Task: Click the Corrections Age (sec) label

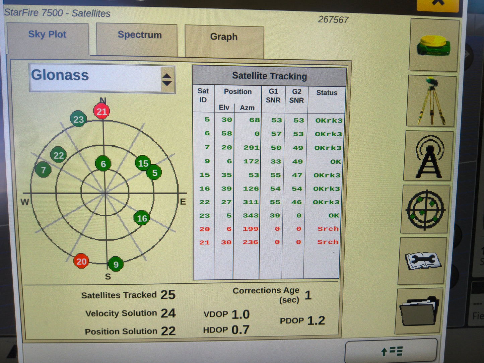Action: [x=266, y=295]
